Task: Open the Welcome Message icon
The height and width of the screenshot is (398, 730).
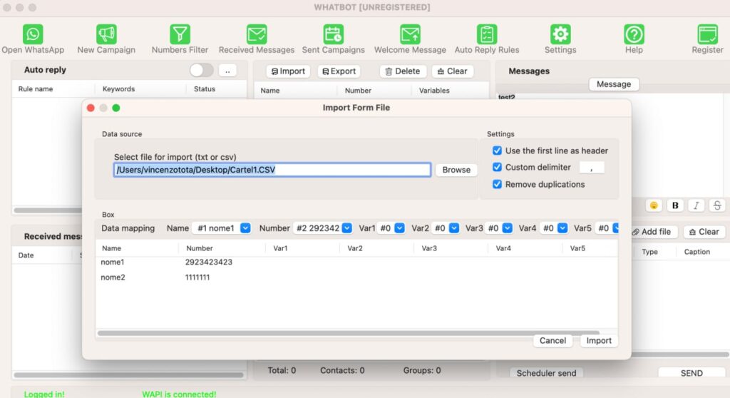Action: [410, 34]
